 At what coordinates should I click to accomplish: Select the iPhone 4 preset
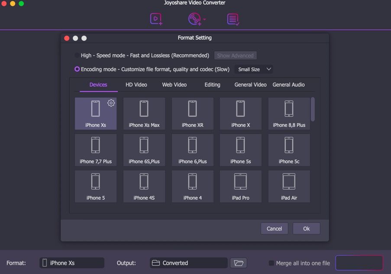click(193, 186)
